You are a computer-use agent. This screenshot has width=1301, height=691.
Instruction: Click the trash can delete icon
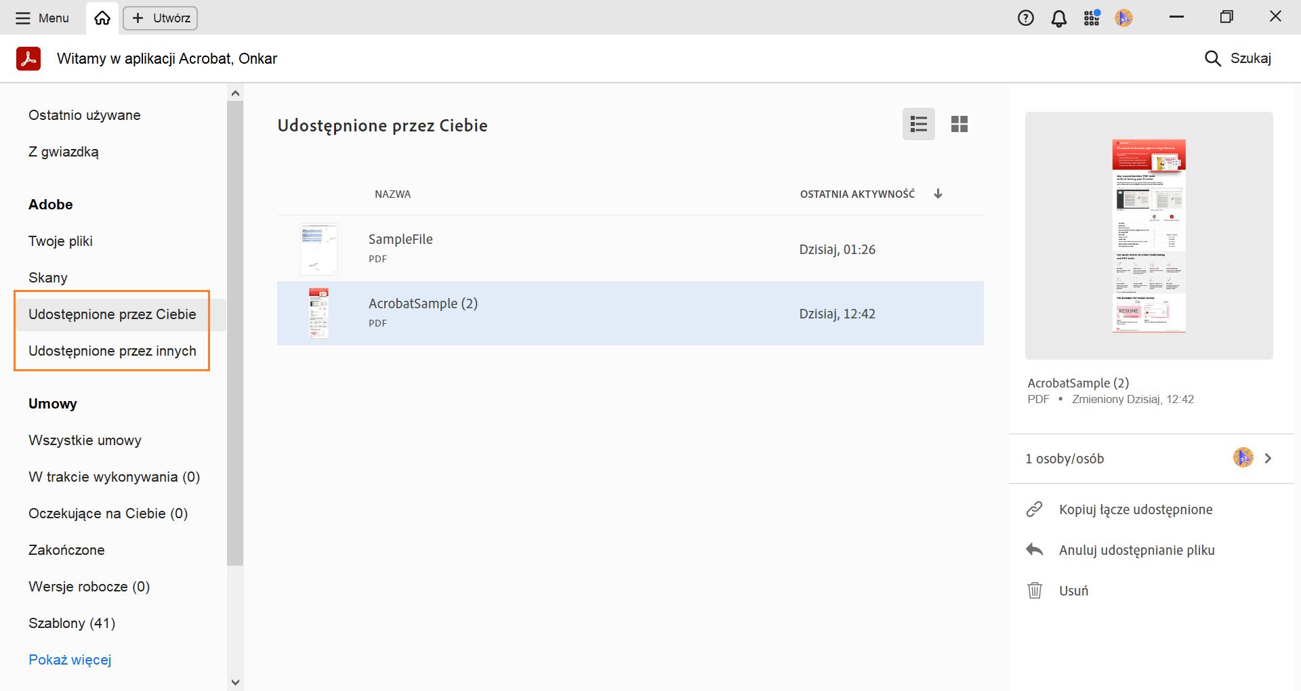tap(1035, 590)
